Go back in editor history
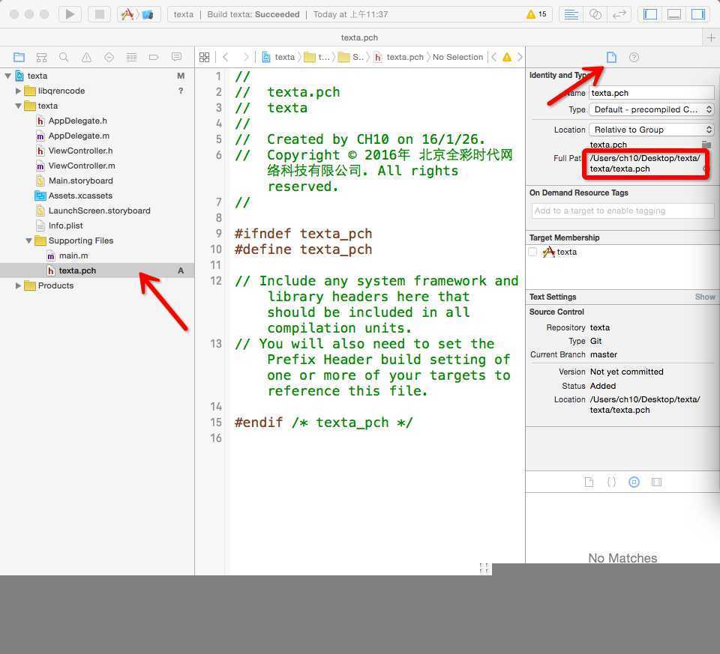This screenshot has width=720, height=654. (226, 58)
